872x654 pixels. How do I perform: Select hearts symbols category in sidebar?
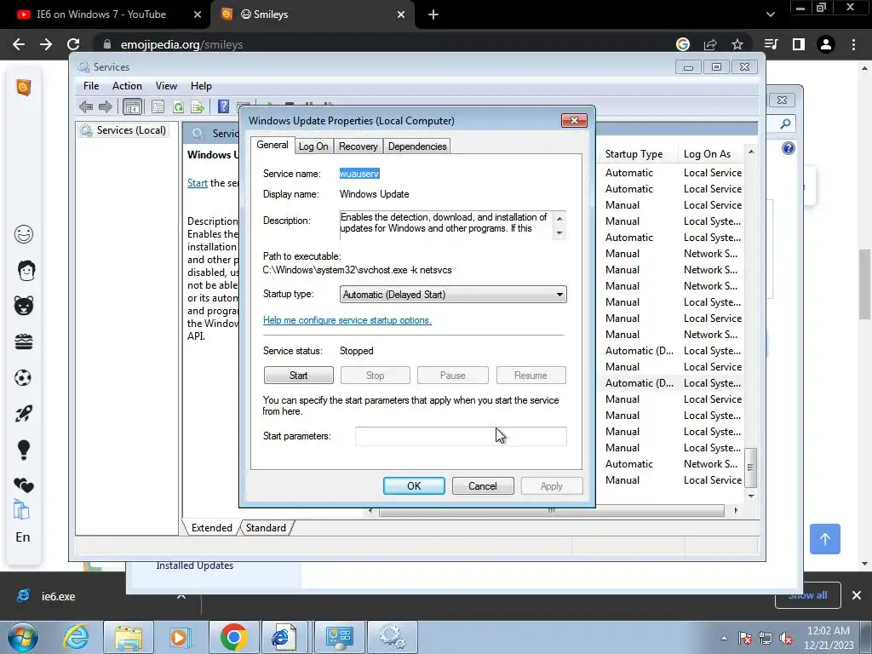click(23, 485)
